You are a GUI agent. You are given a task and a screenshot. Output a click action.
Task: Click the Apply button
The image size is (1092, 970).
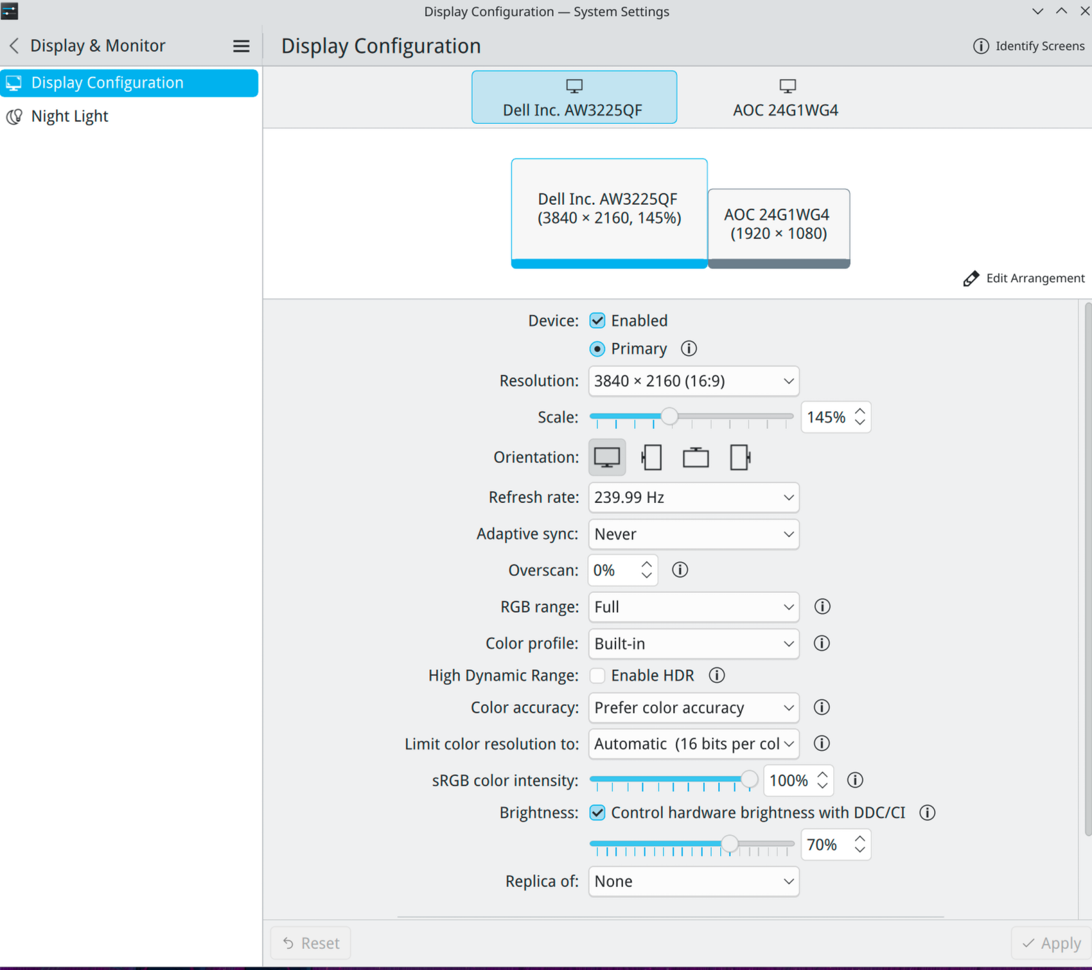coord(1051,943)
